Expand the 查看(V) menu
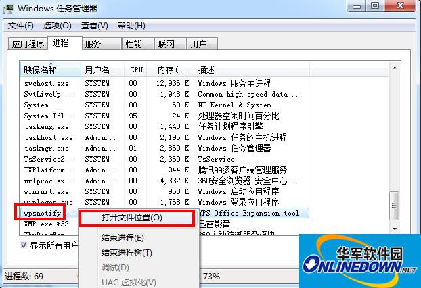Screen dimensions: 421x288 click(94, 26)
